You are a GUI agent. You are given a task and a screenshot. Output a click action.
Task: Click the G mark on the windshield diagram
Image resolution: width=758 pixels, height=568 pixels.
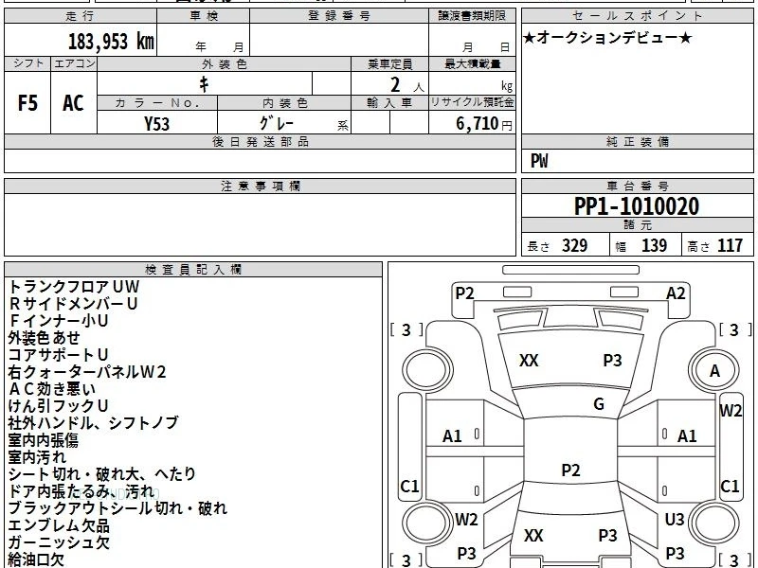coord(599,404)
